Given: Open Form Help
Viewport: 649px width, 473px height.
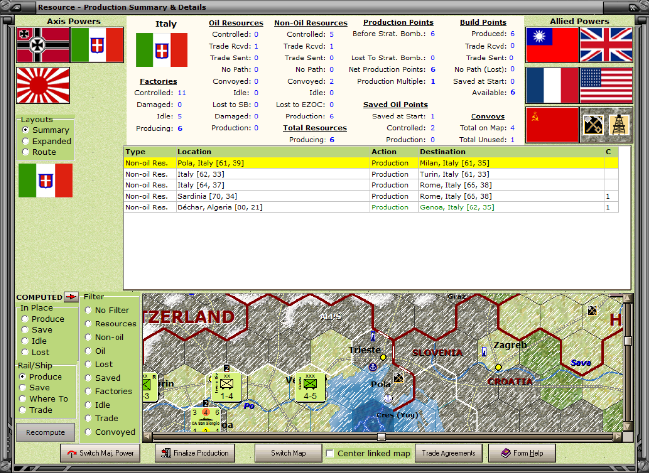Looking at the screenshot, I should click(522, 453).
